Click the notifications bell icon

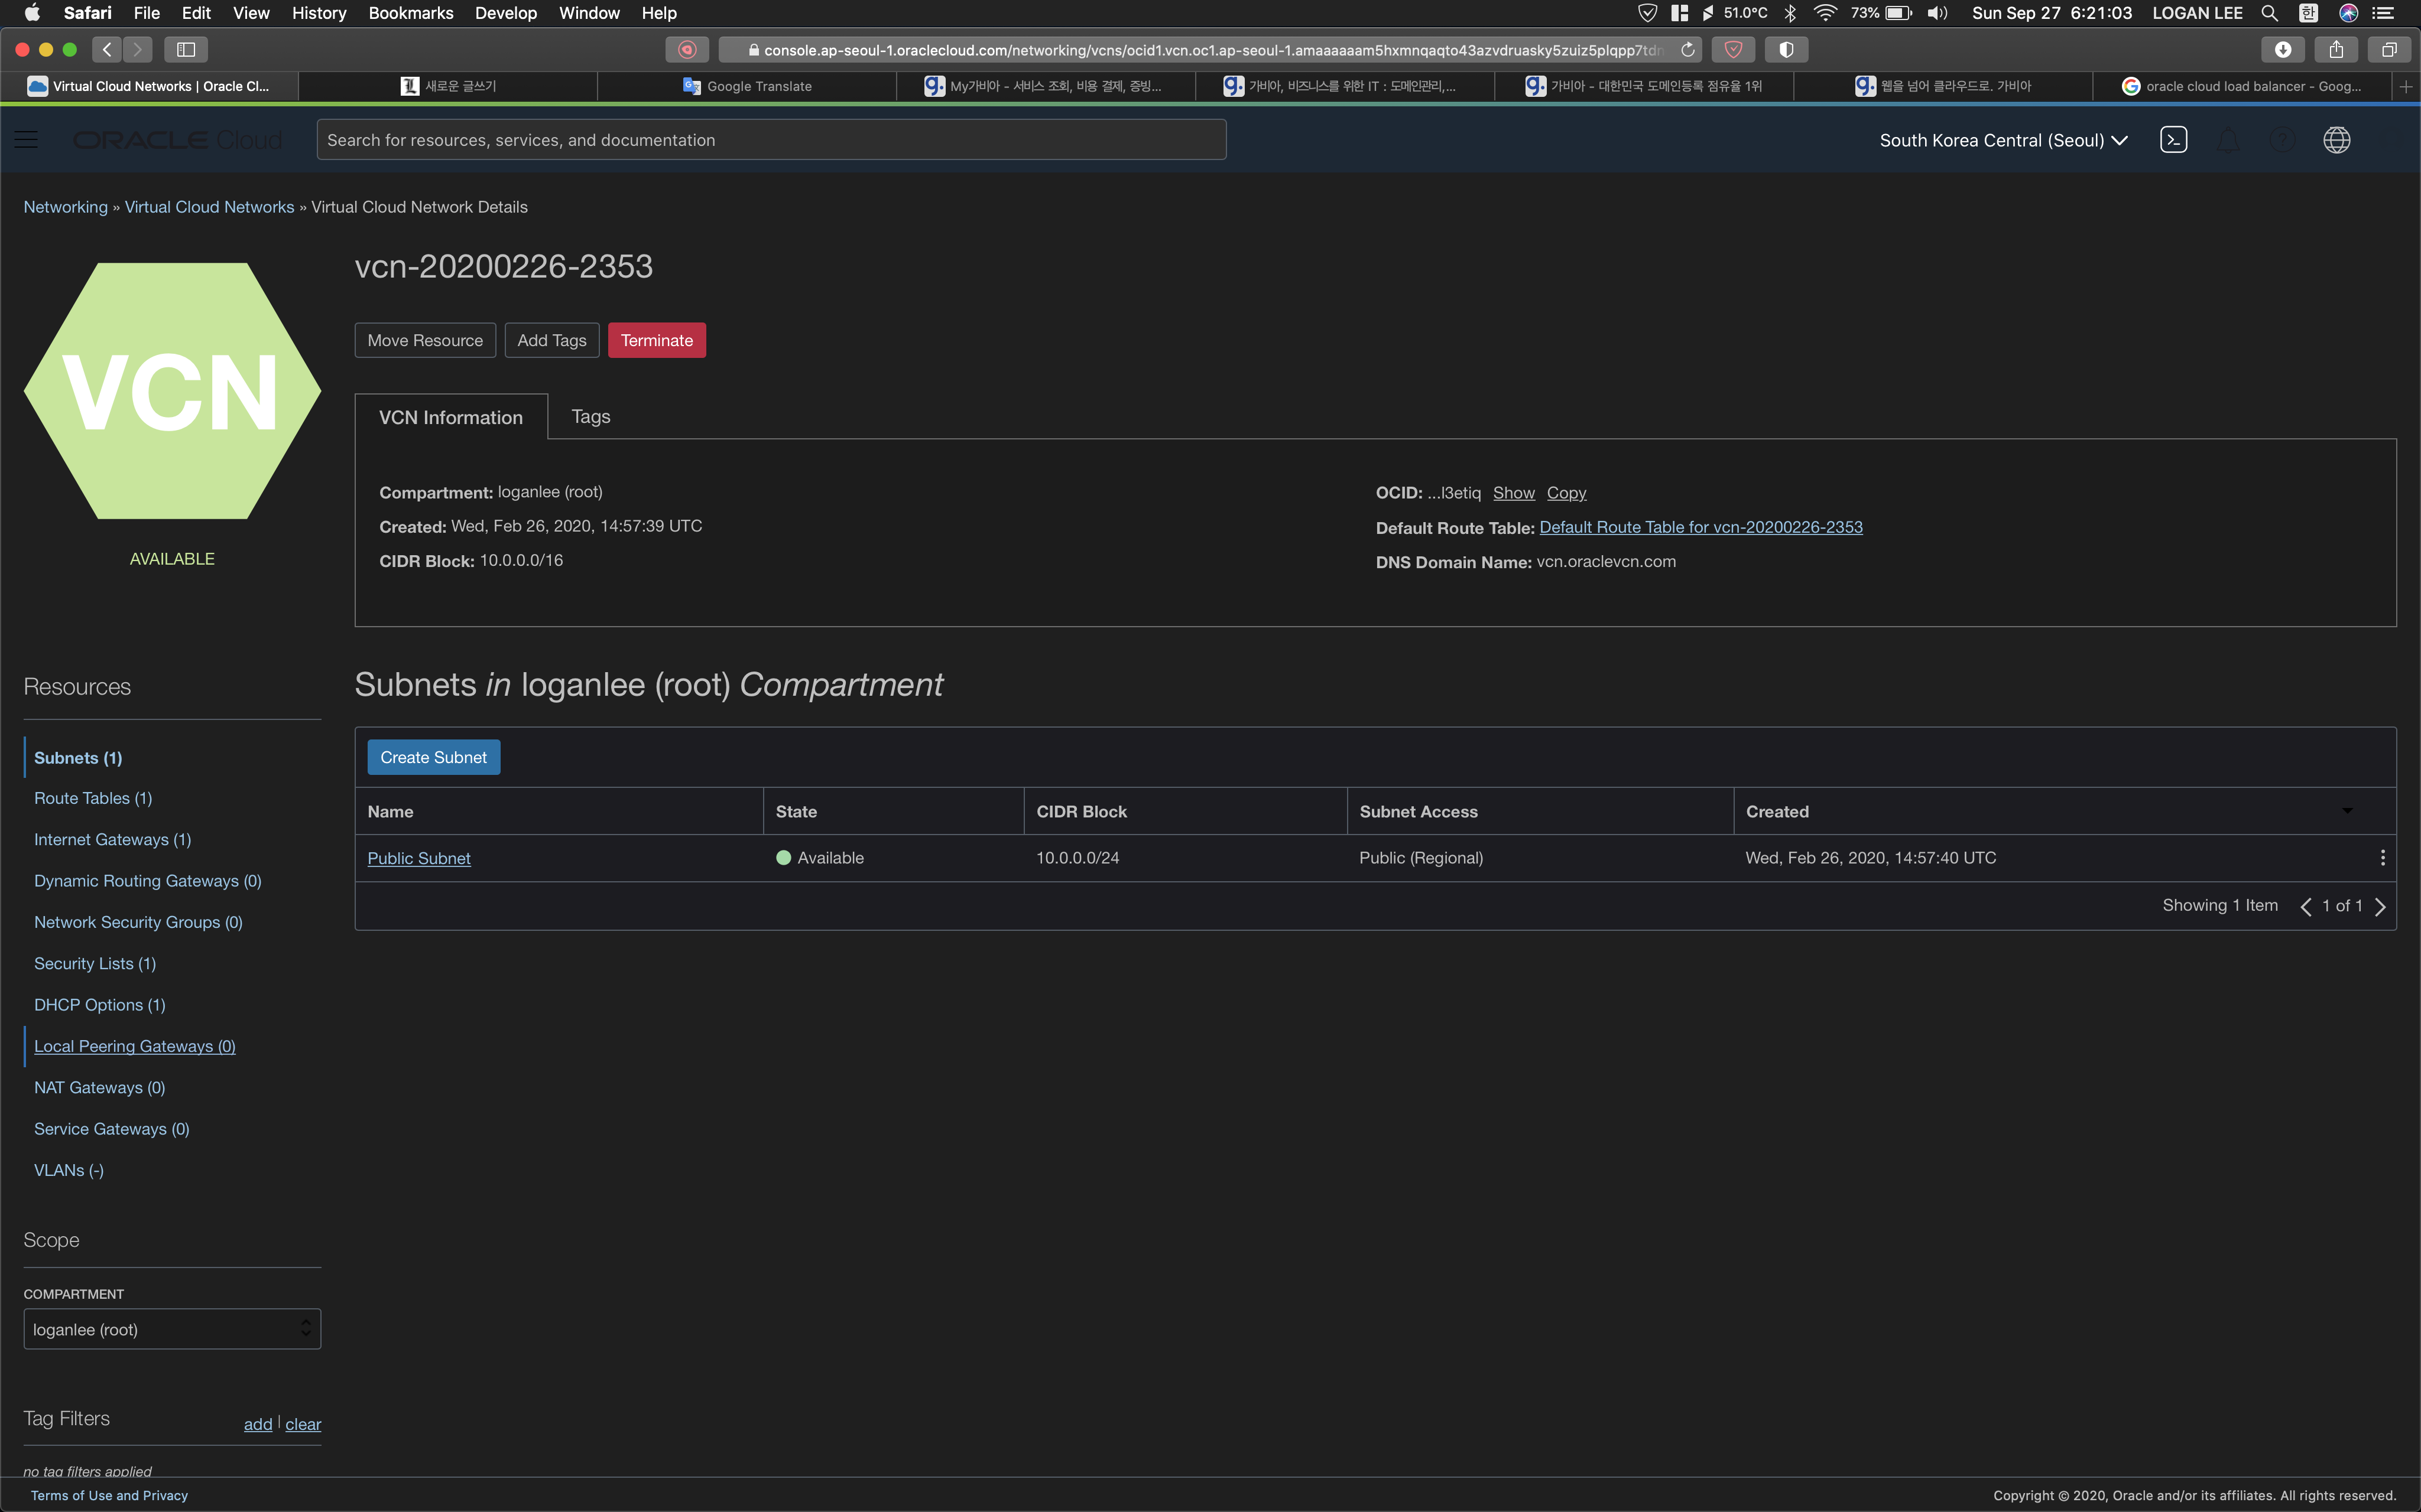(x=2228, y=140)
